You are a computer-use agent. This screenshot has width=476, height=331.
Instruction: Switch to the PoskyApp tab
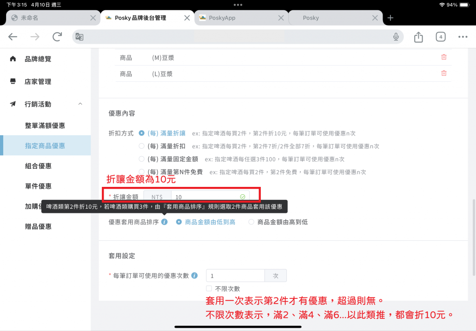point(241,18)
